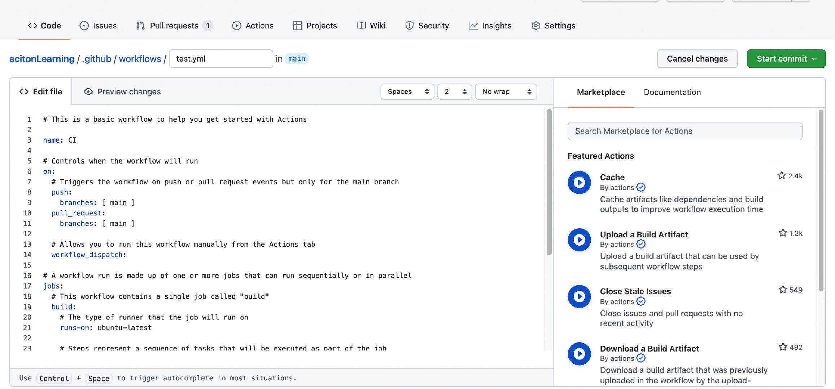Click the Pull requests branch icon

click(x=140, y=26)
